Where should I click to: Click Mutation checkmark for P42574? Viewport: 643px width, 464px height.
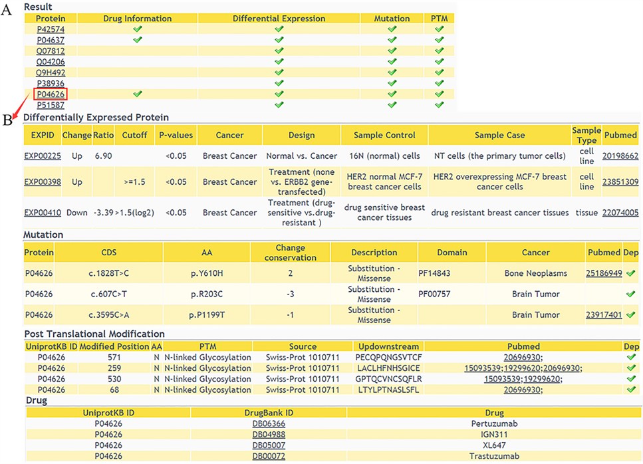click(392, 29)
